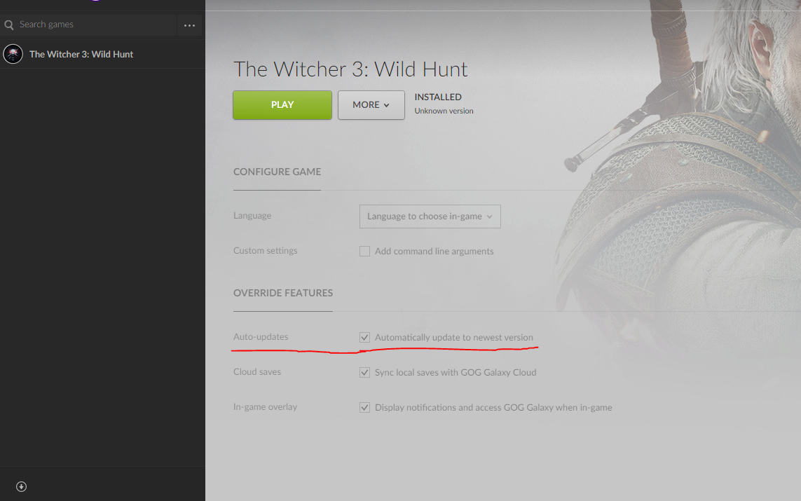
Task: Launch the game with the PLAY button
Action: coord(282,104)
